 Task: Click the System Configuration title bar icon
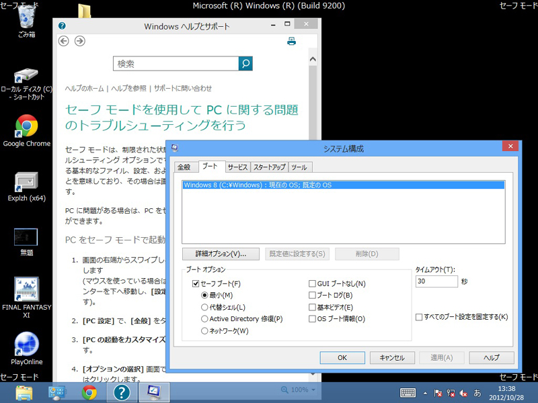click(x=175, y=148)
